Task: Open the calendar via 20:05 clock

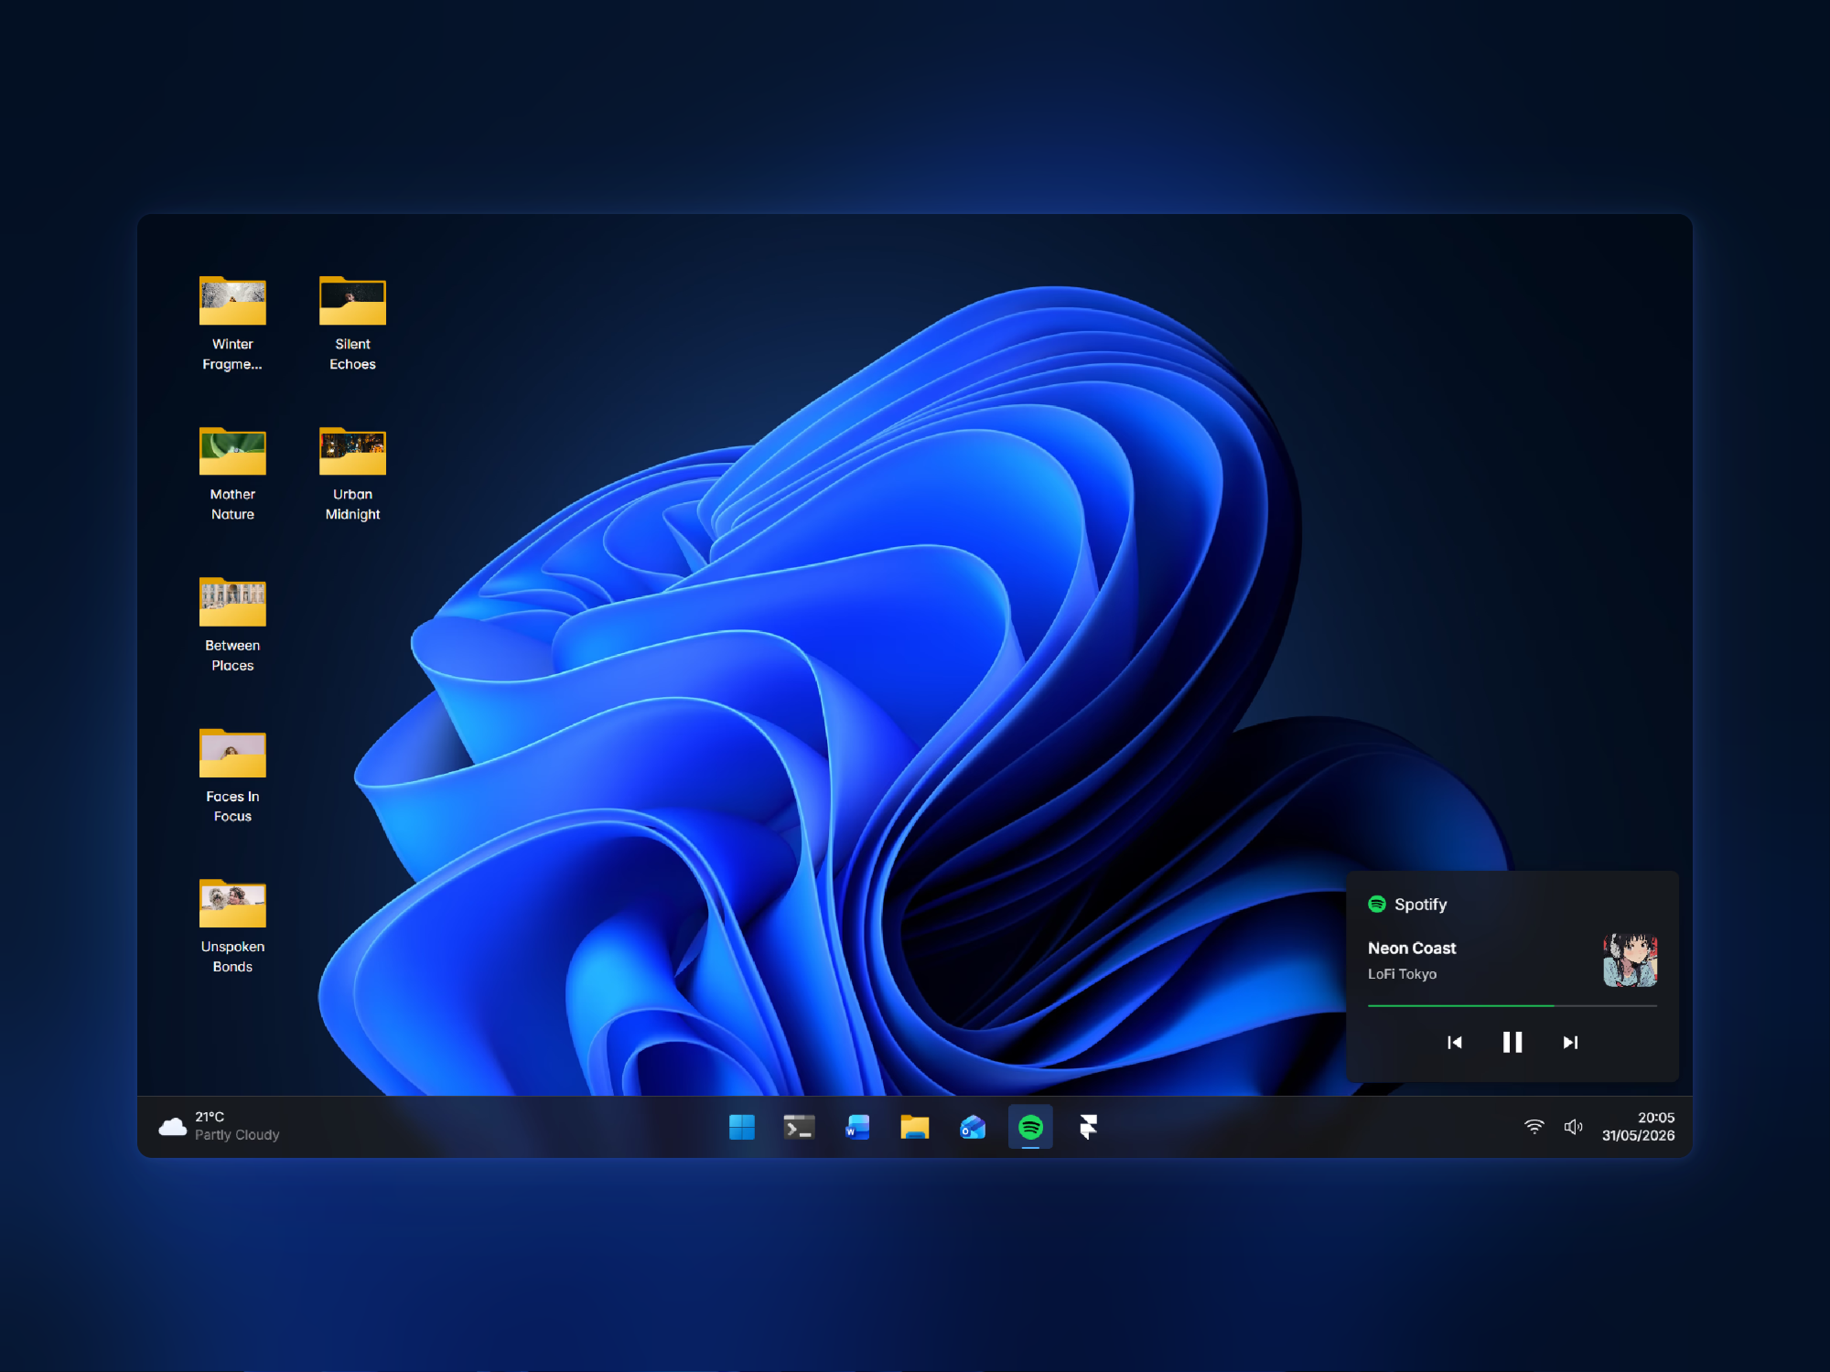Action: 1656,1118
